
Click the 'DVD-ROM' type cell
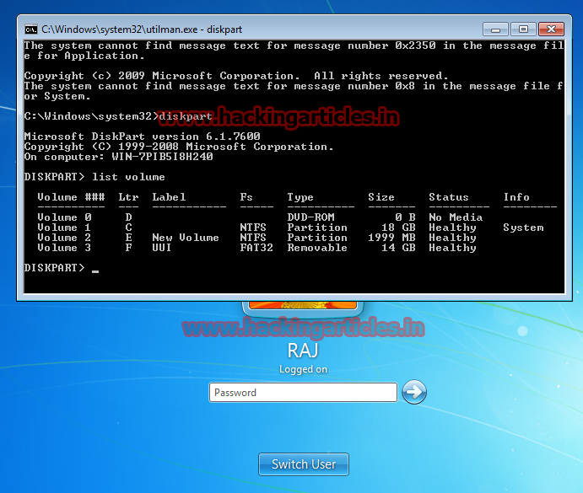pyautogui.click(x=310, y=217)
